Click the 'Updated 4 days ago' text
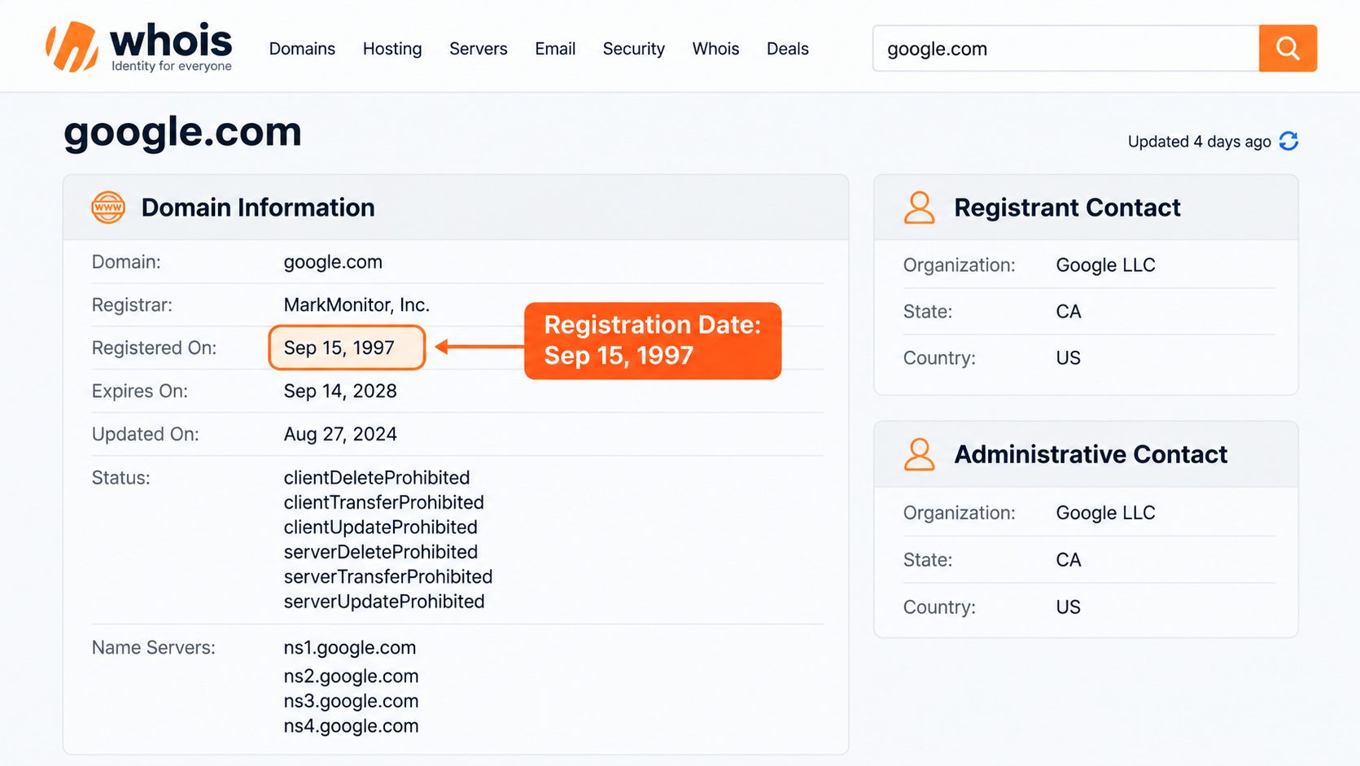Screen dimensions: 1360x766 (x=1199, y=142)
